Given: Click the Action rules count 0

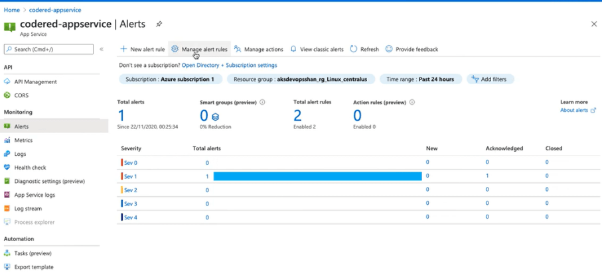Looking at the screenshot, I should (x=358, y=115).
